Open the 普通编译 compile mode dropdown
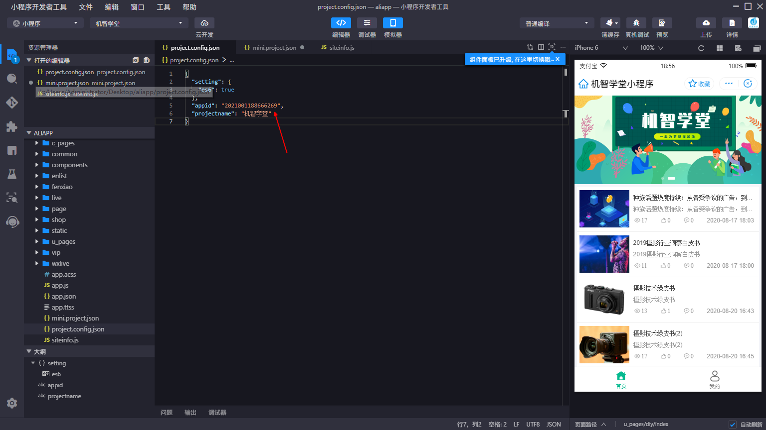766x430 pixels. 557,23
